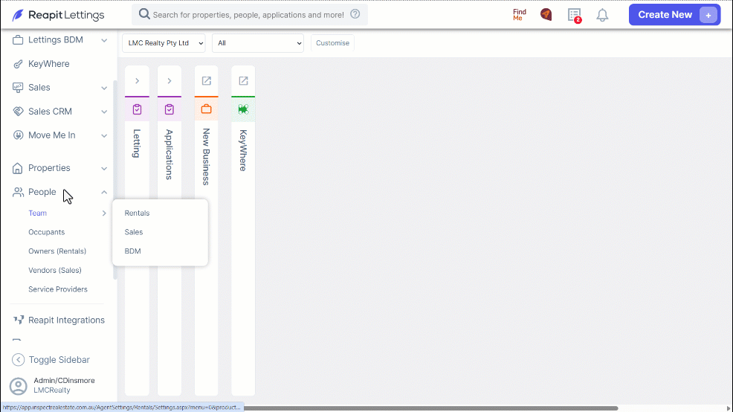Click the search properties input field
The image size is (733, 412).
tap(250, 15)
